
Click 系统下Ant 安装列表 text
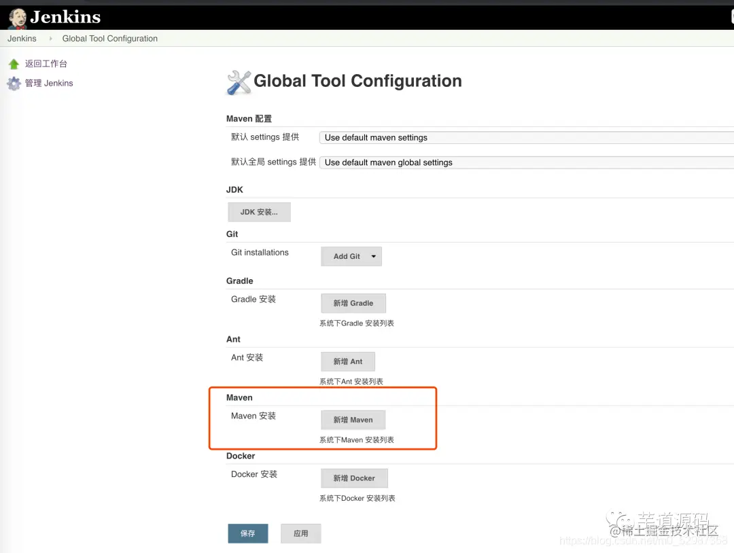coord(351,381)
